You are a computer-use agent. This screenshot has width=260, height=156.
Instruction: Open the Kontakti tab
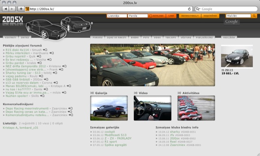pos(11,38)
